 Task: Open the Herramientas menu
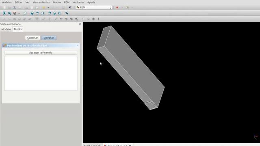click(41, 2)
